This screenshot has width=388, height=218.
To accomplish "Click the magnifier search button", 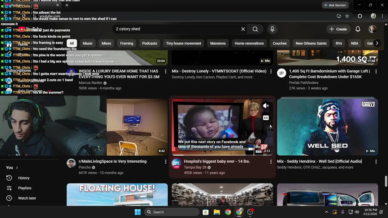I will click(x=255, y=29).
